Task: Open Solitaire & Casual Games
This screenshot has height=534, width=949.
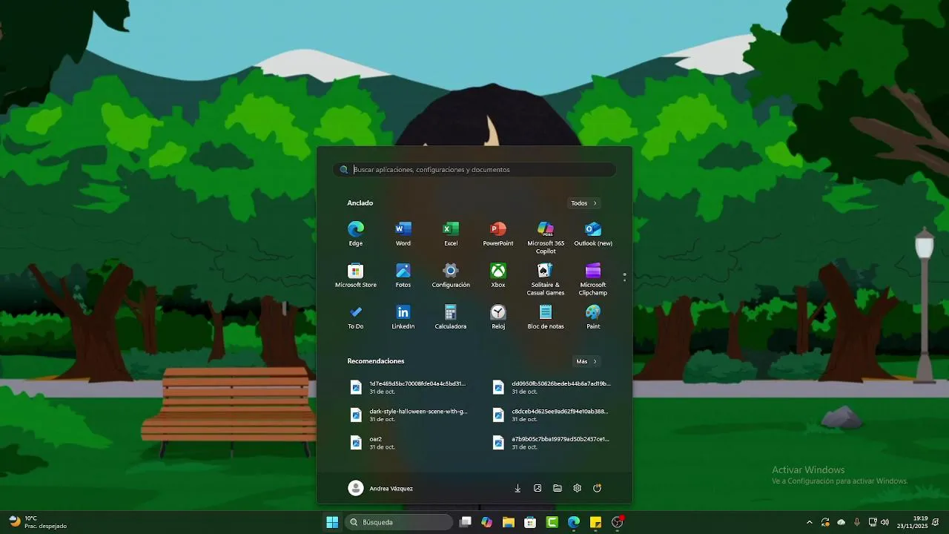Action: [x=546, y=278]
